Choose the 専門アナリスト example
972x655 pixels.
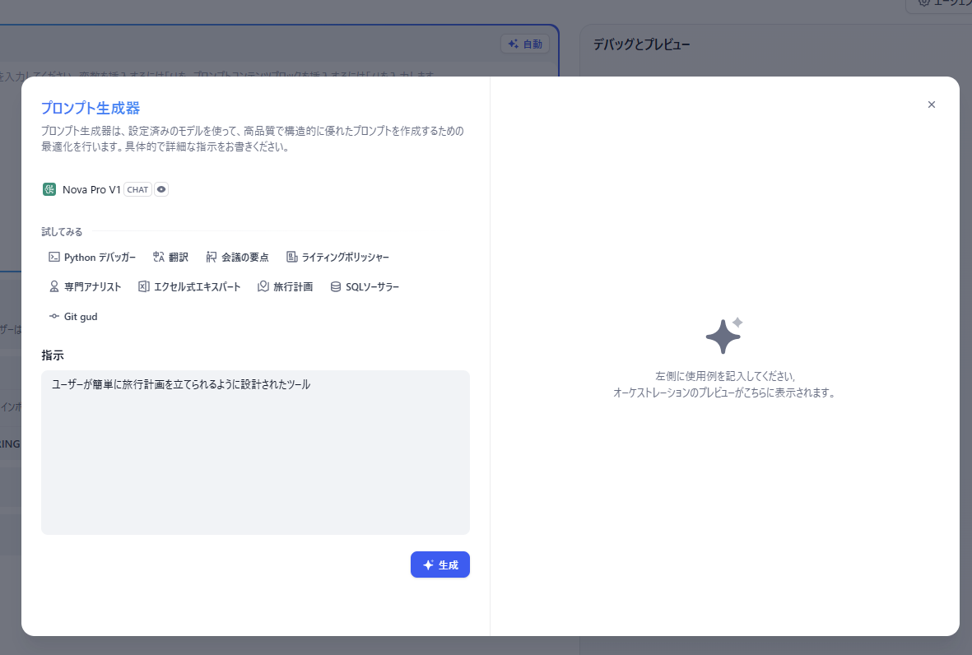(85, 286)
